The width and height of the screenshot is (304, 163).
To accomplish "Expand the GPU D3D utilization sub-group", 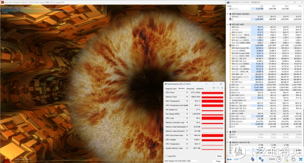I will pos(231,101).
